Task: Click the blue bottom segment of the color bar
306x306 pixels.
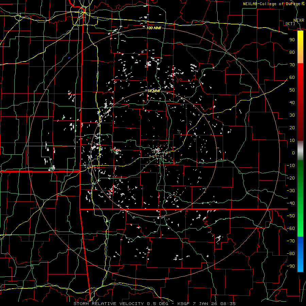Action: pos(300,254)
